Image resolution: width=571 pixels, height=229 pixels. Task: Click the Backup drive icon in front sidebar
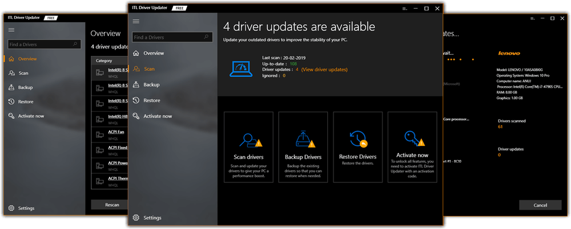point(136,84)
